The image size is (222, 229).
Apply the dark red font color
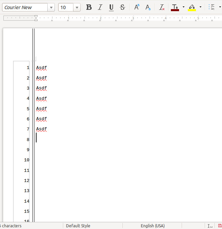[175, 7]
